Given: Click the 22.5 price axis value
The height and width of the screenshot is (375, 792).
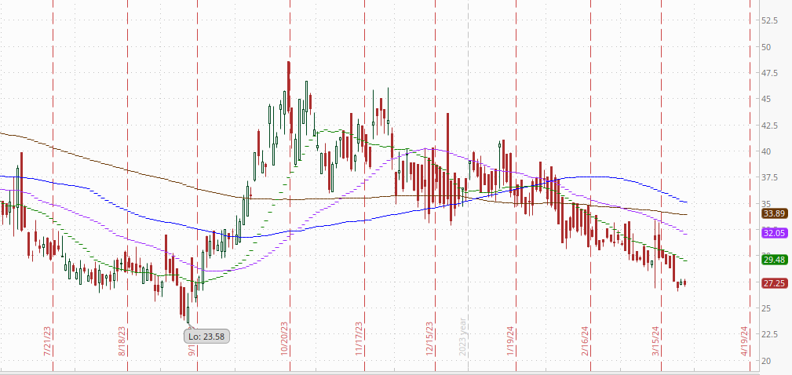Looking at the screenshot, I should (x=768, y=334).
